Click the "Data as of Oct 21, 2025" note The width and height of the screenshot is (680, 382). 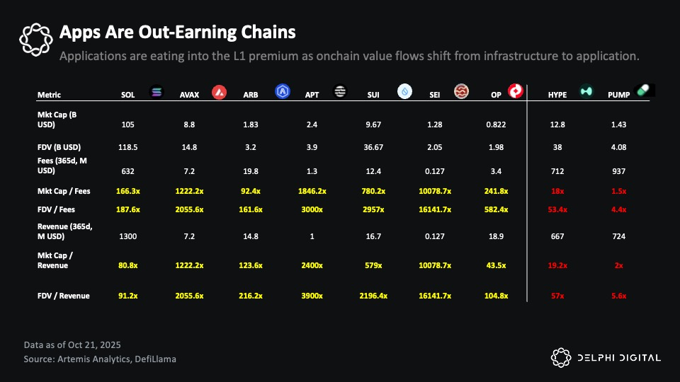[71, 345]
